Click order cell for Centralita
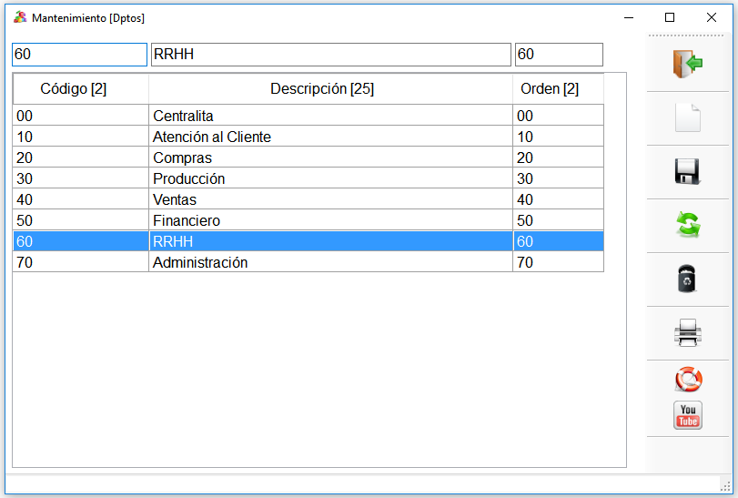This screenshot has width=738, height=498. [558, 116]
